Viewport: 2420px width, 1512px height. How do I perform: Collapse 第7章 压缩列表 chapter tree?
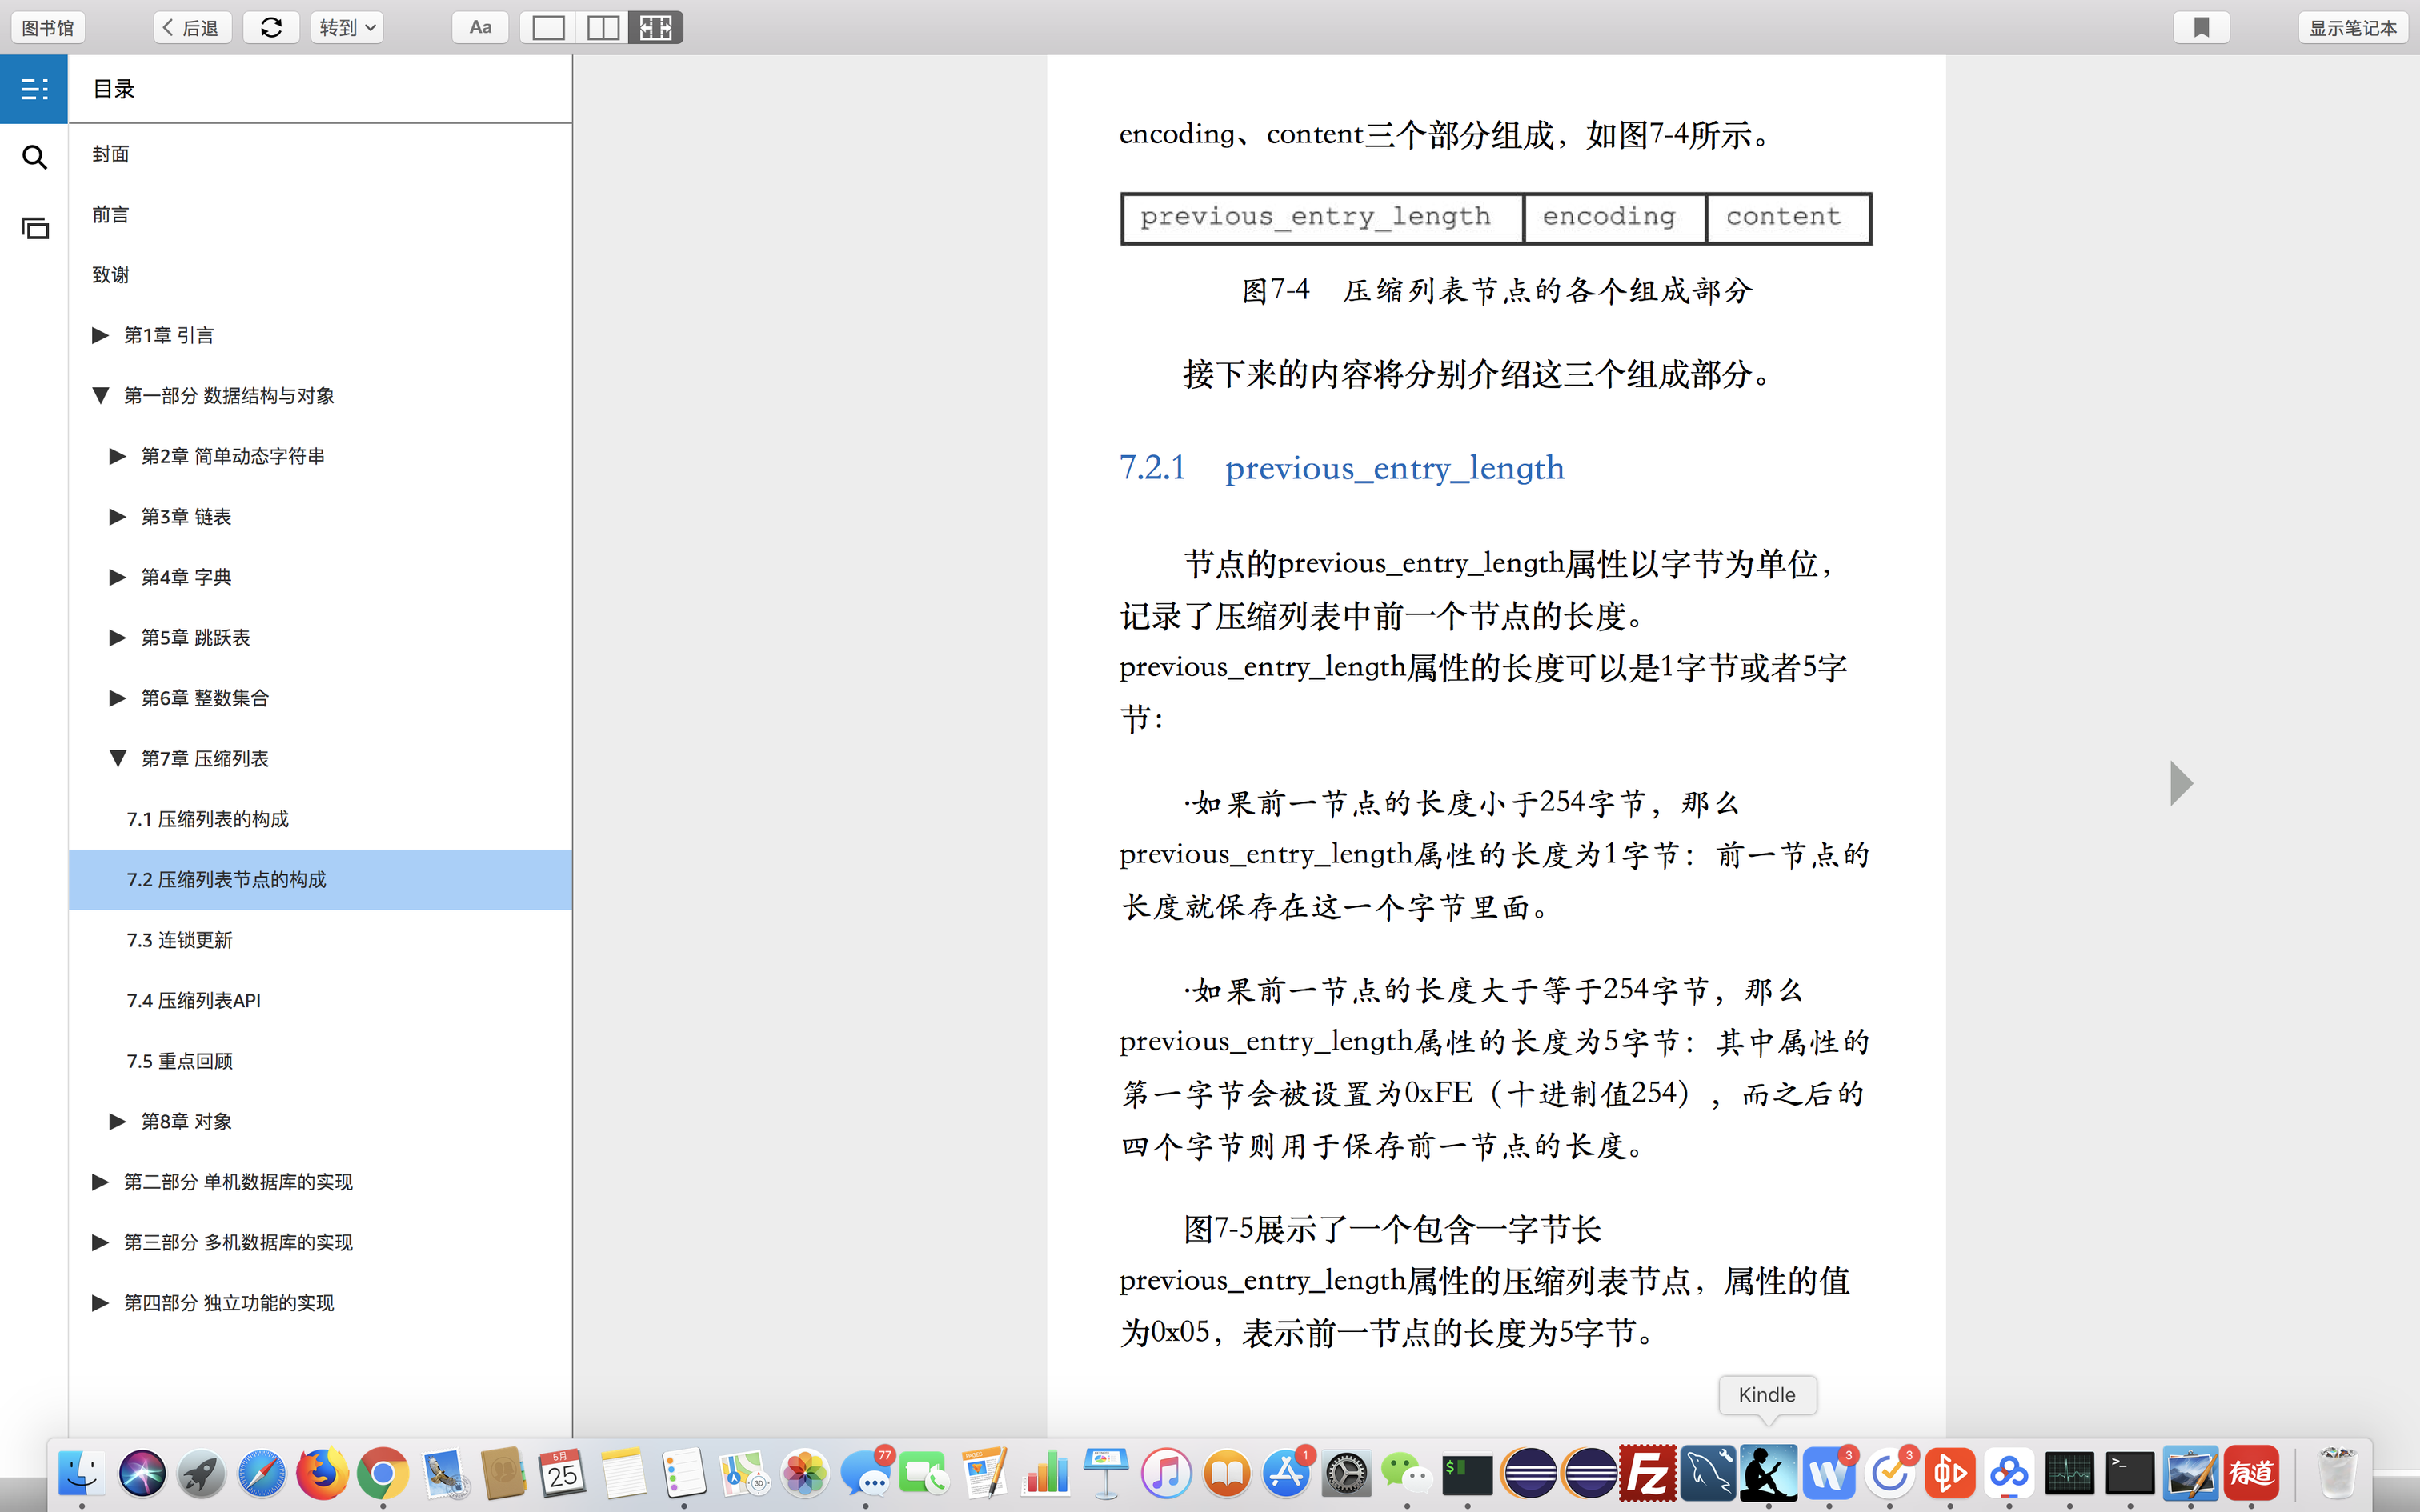[117, 758]
